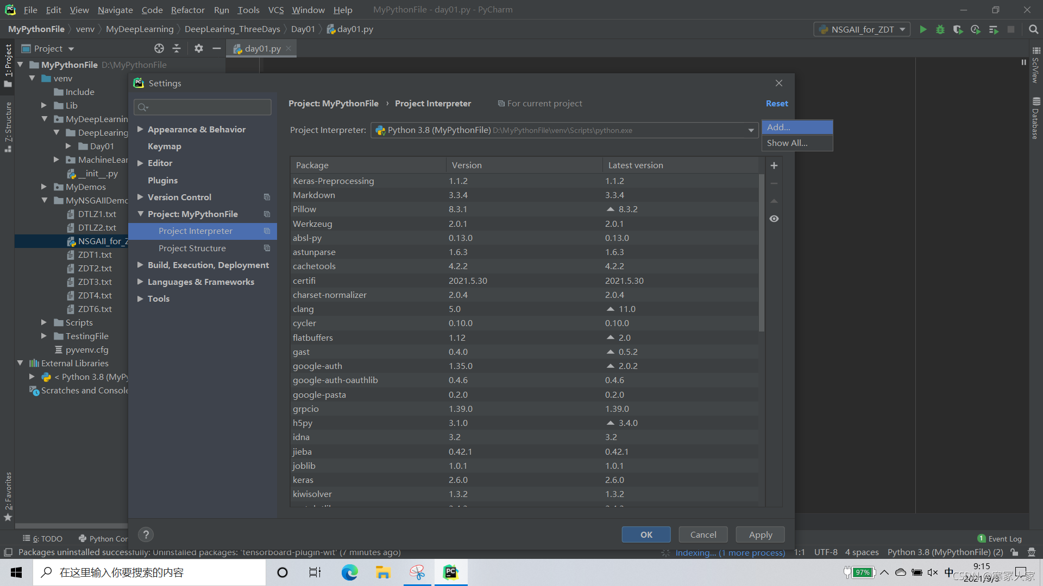Screen dimensions: 1043x586
Task: Open the Project Interpreter dropdown
Action: (751, 130)
